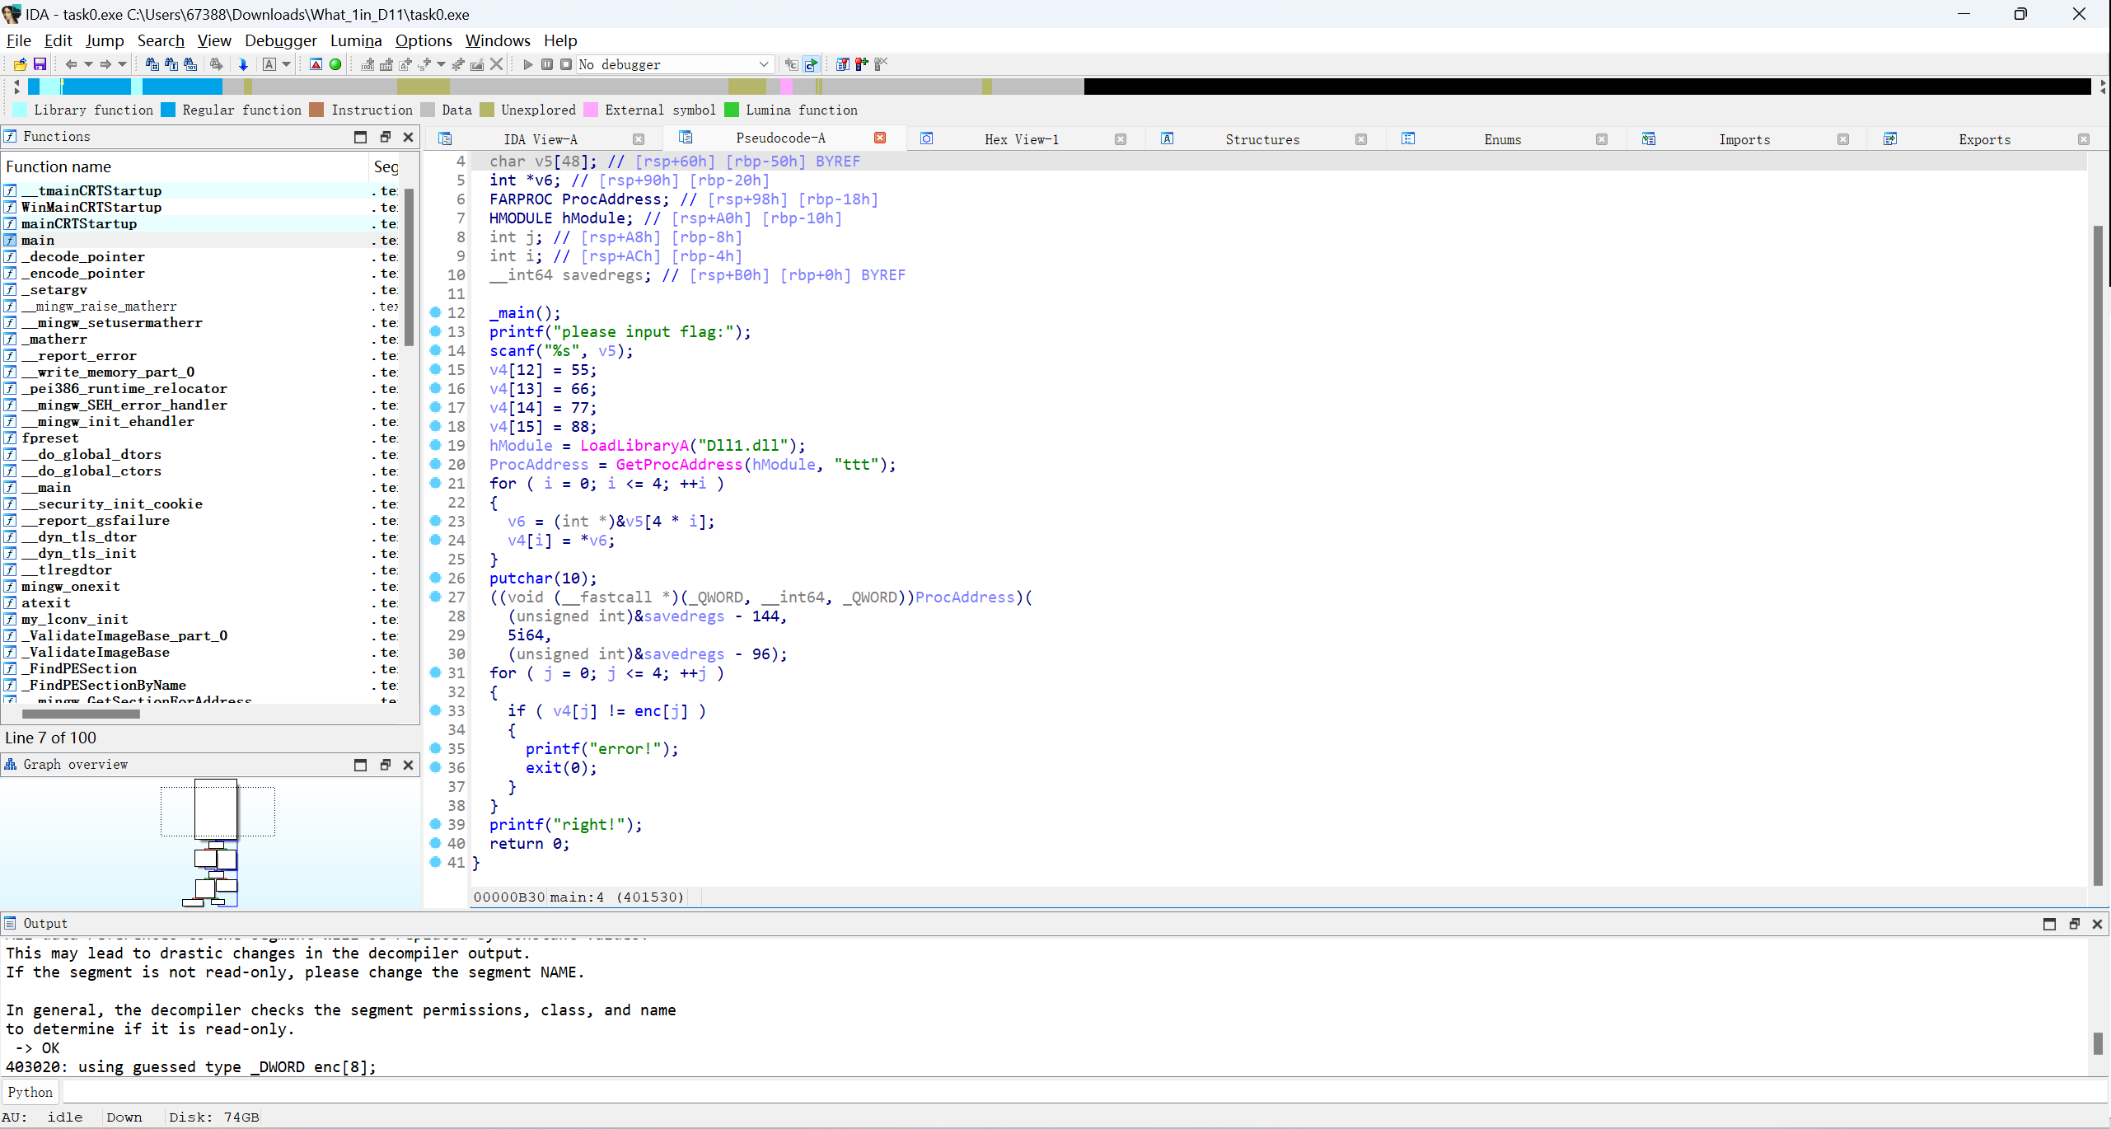This screenshot has width=2111, height=1129.
Task: Toggle breakpoint dot at pseudocode line 40
Action: coord(436,843)
